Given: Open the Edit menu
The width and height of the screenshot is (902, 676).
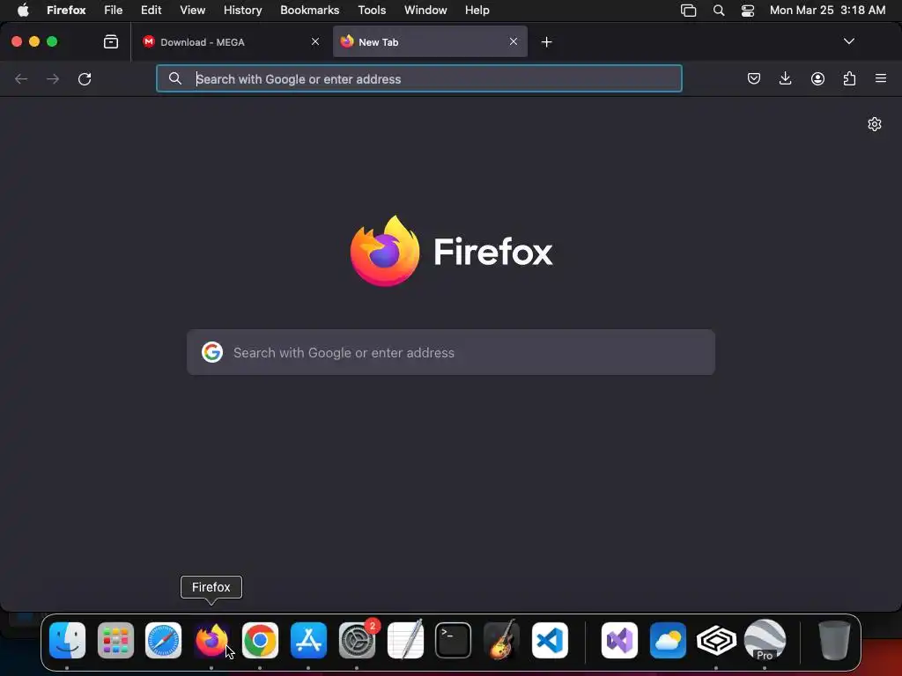Looking at the screenshot, I should click(x=152, y=11).
